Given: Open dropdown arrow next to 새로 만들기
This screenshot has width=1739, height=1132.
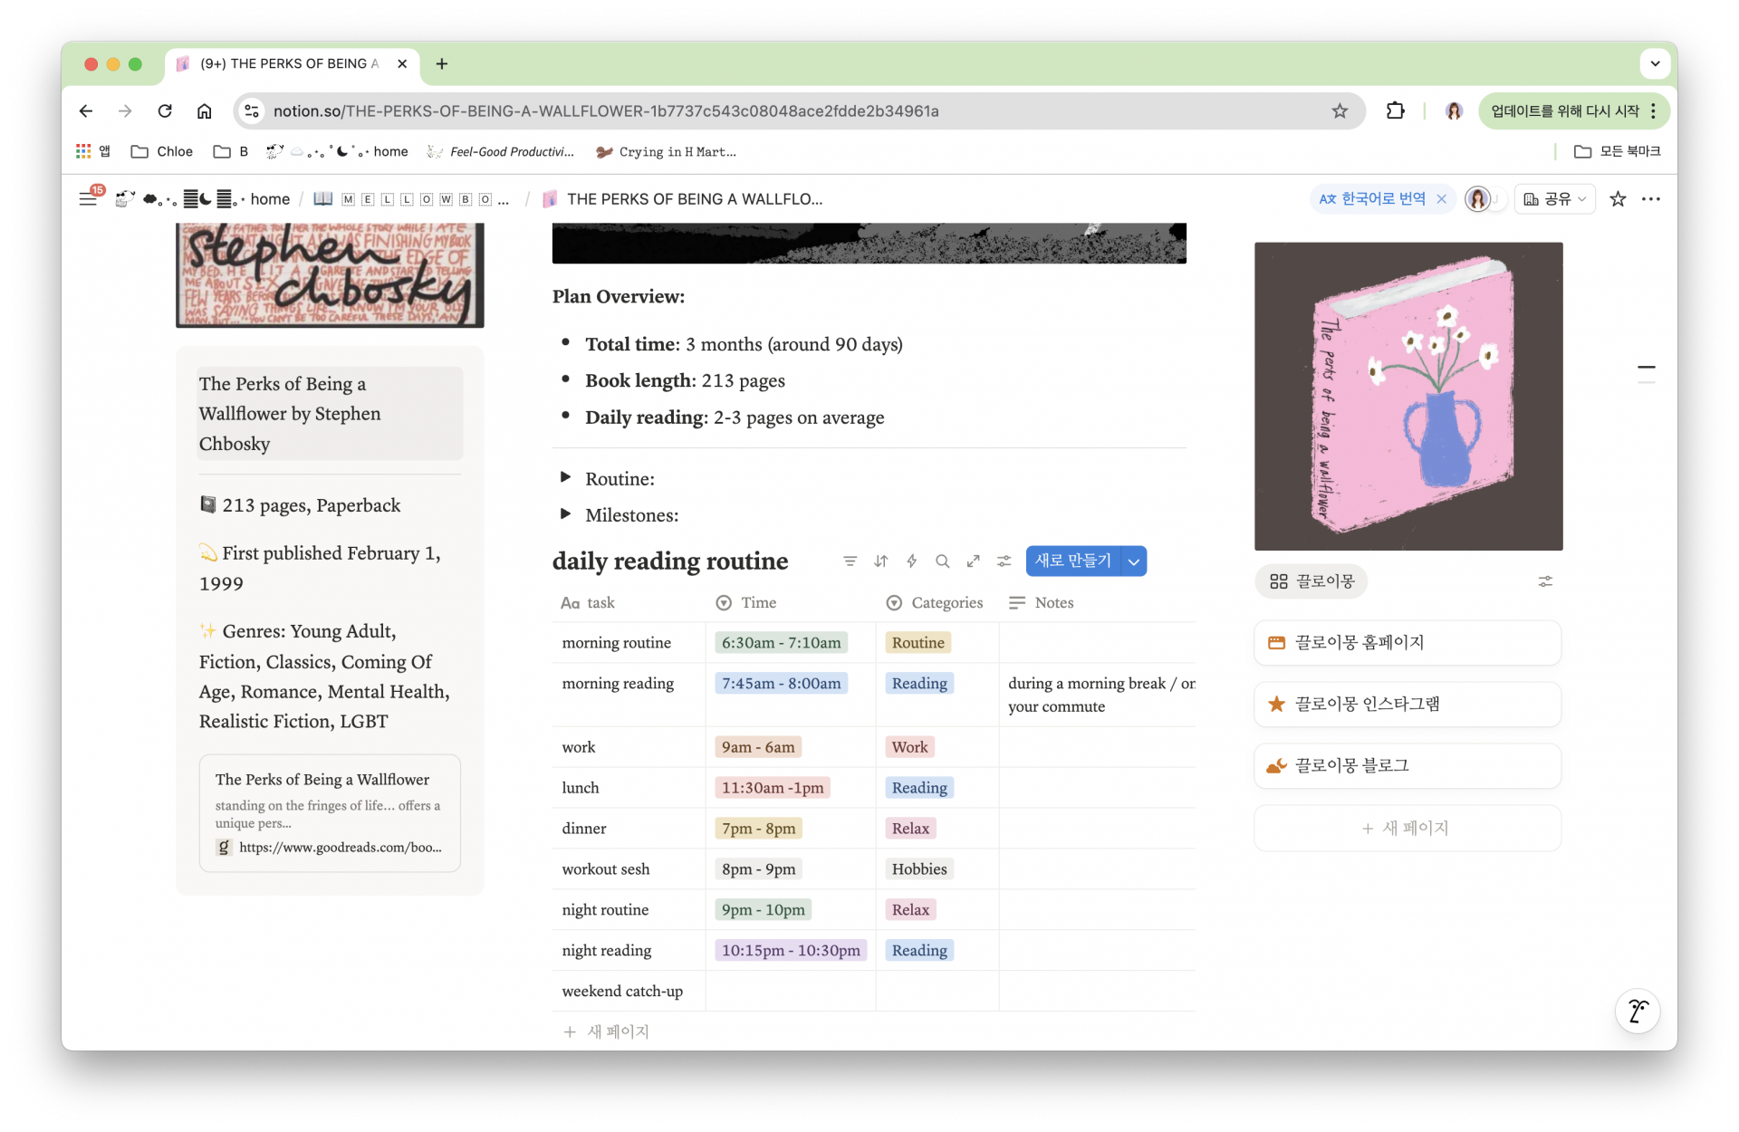Looking at the screenshot, I should (x=1134, y=561).
